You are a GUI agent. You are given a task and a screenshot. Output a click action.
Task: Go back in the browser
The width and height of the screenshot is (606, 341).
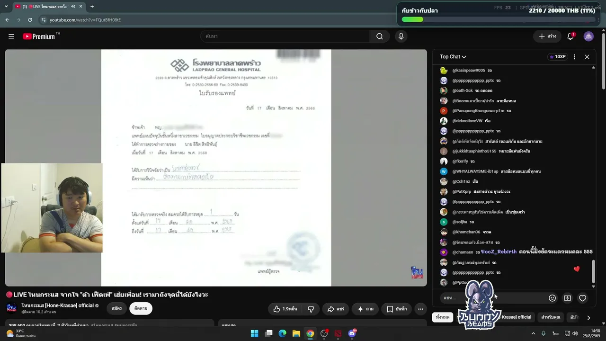coord(7,20)
